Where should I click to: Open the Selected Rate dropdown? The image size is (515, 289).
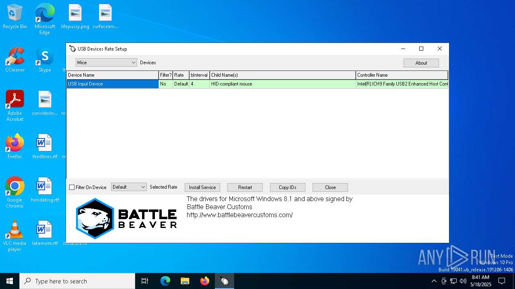tap(129, 187)
